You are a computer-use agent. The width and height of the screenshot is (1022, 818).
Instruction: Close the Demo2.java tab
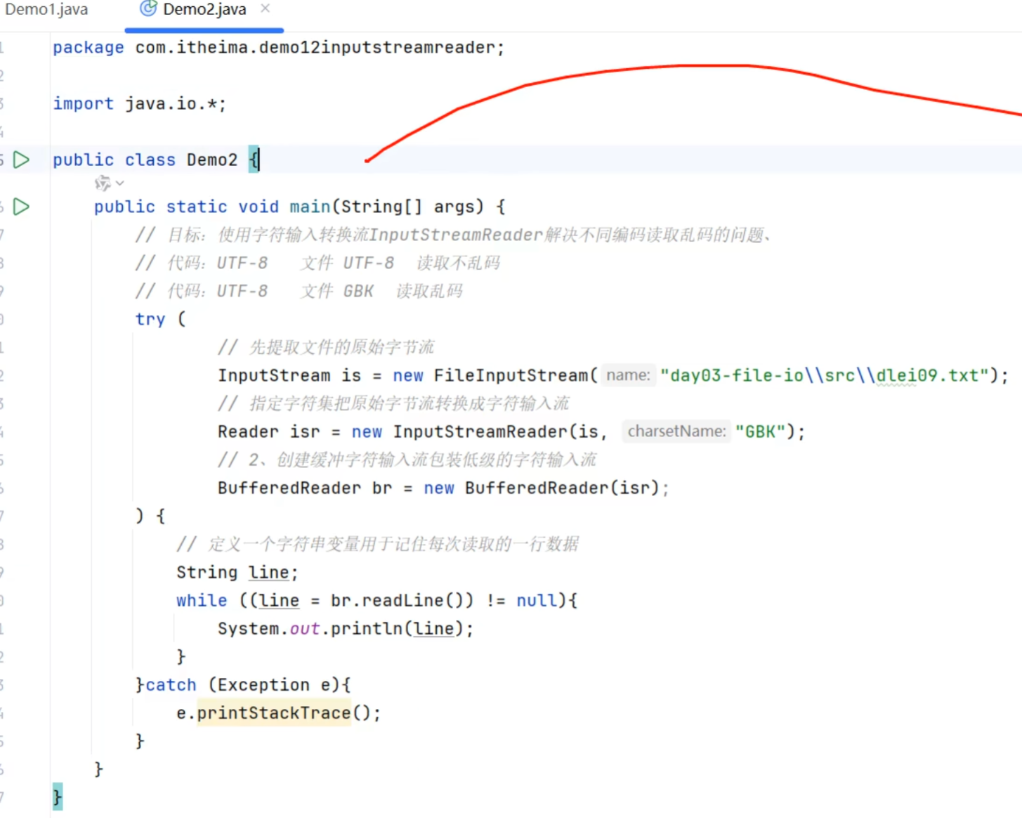[265, 9]
